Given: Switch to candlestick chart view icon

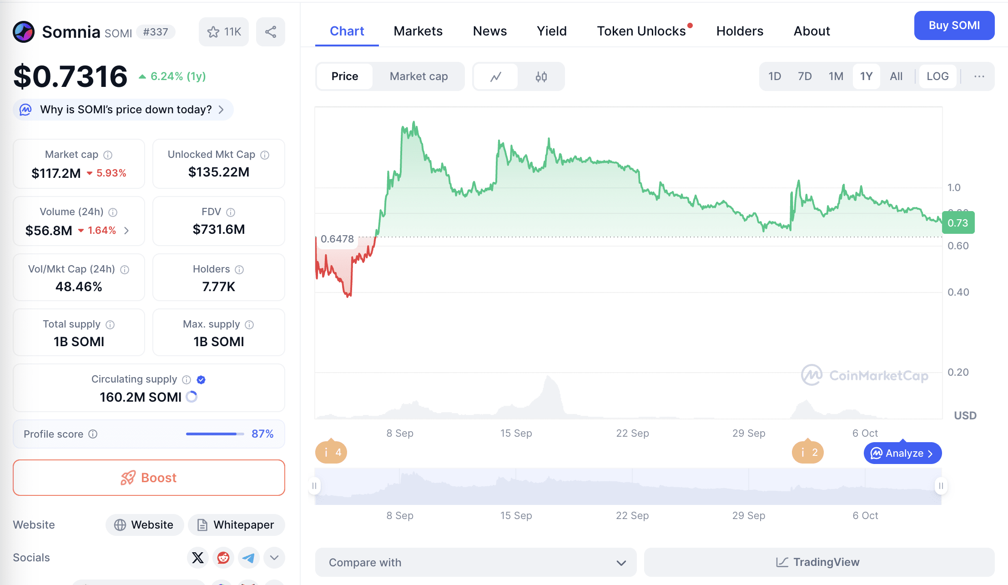Looking at the screenshot, I should [541, 76].
